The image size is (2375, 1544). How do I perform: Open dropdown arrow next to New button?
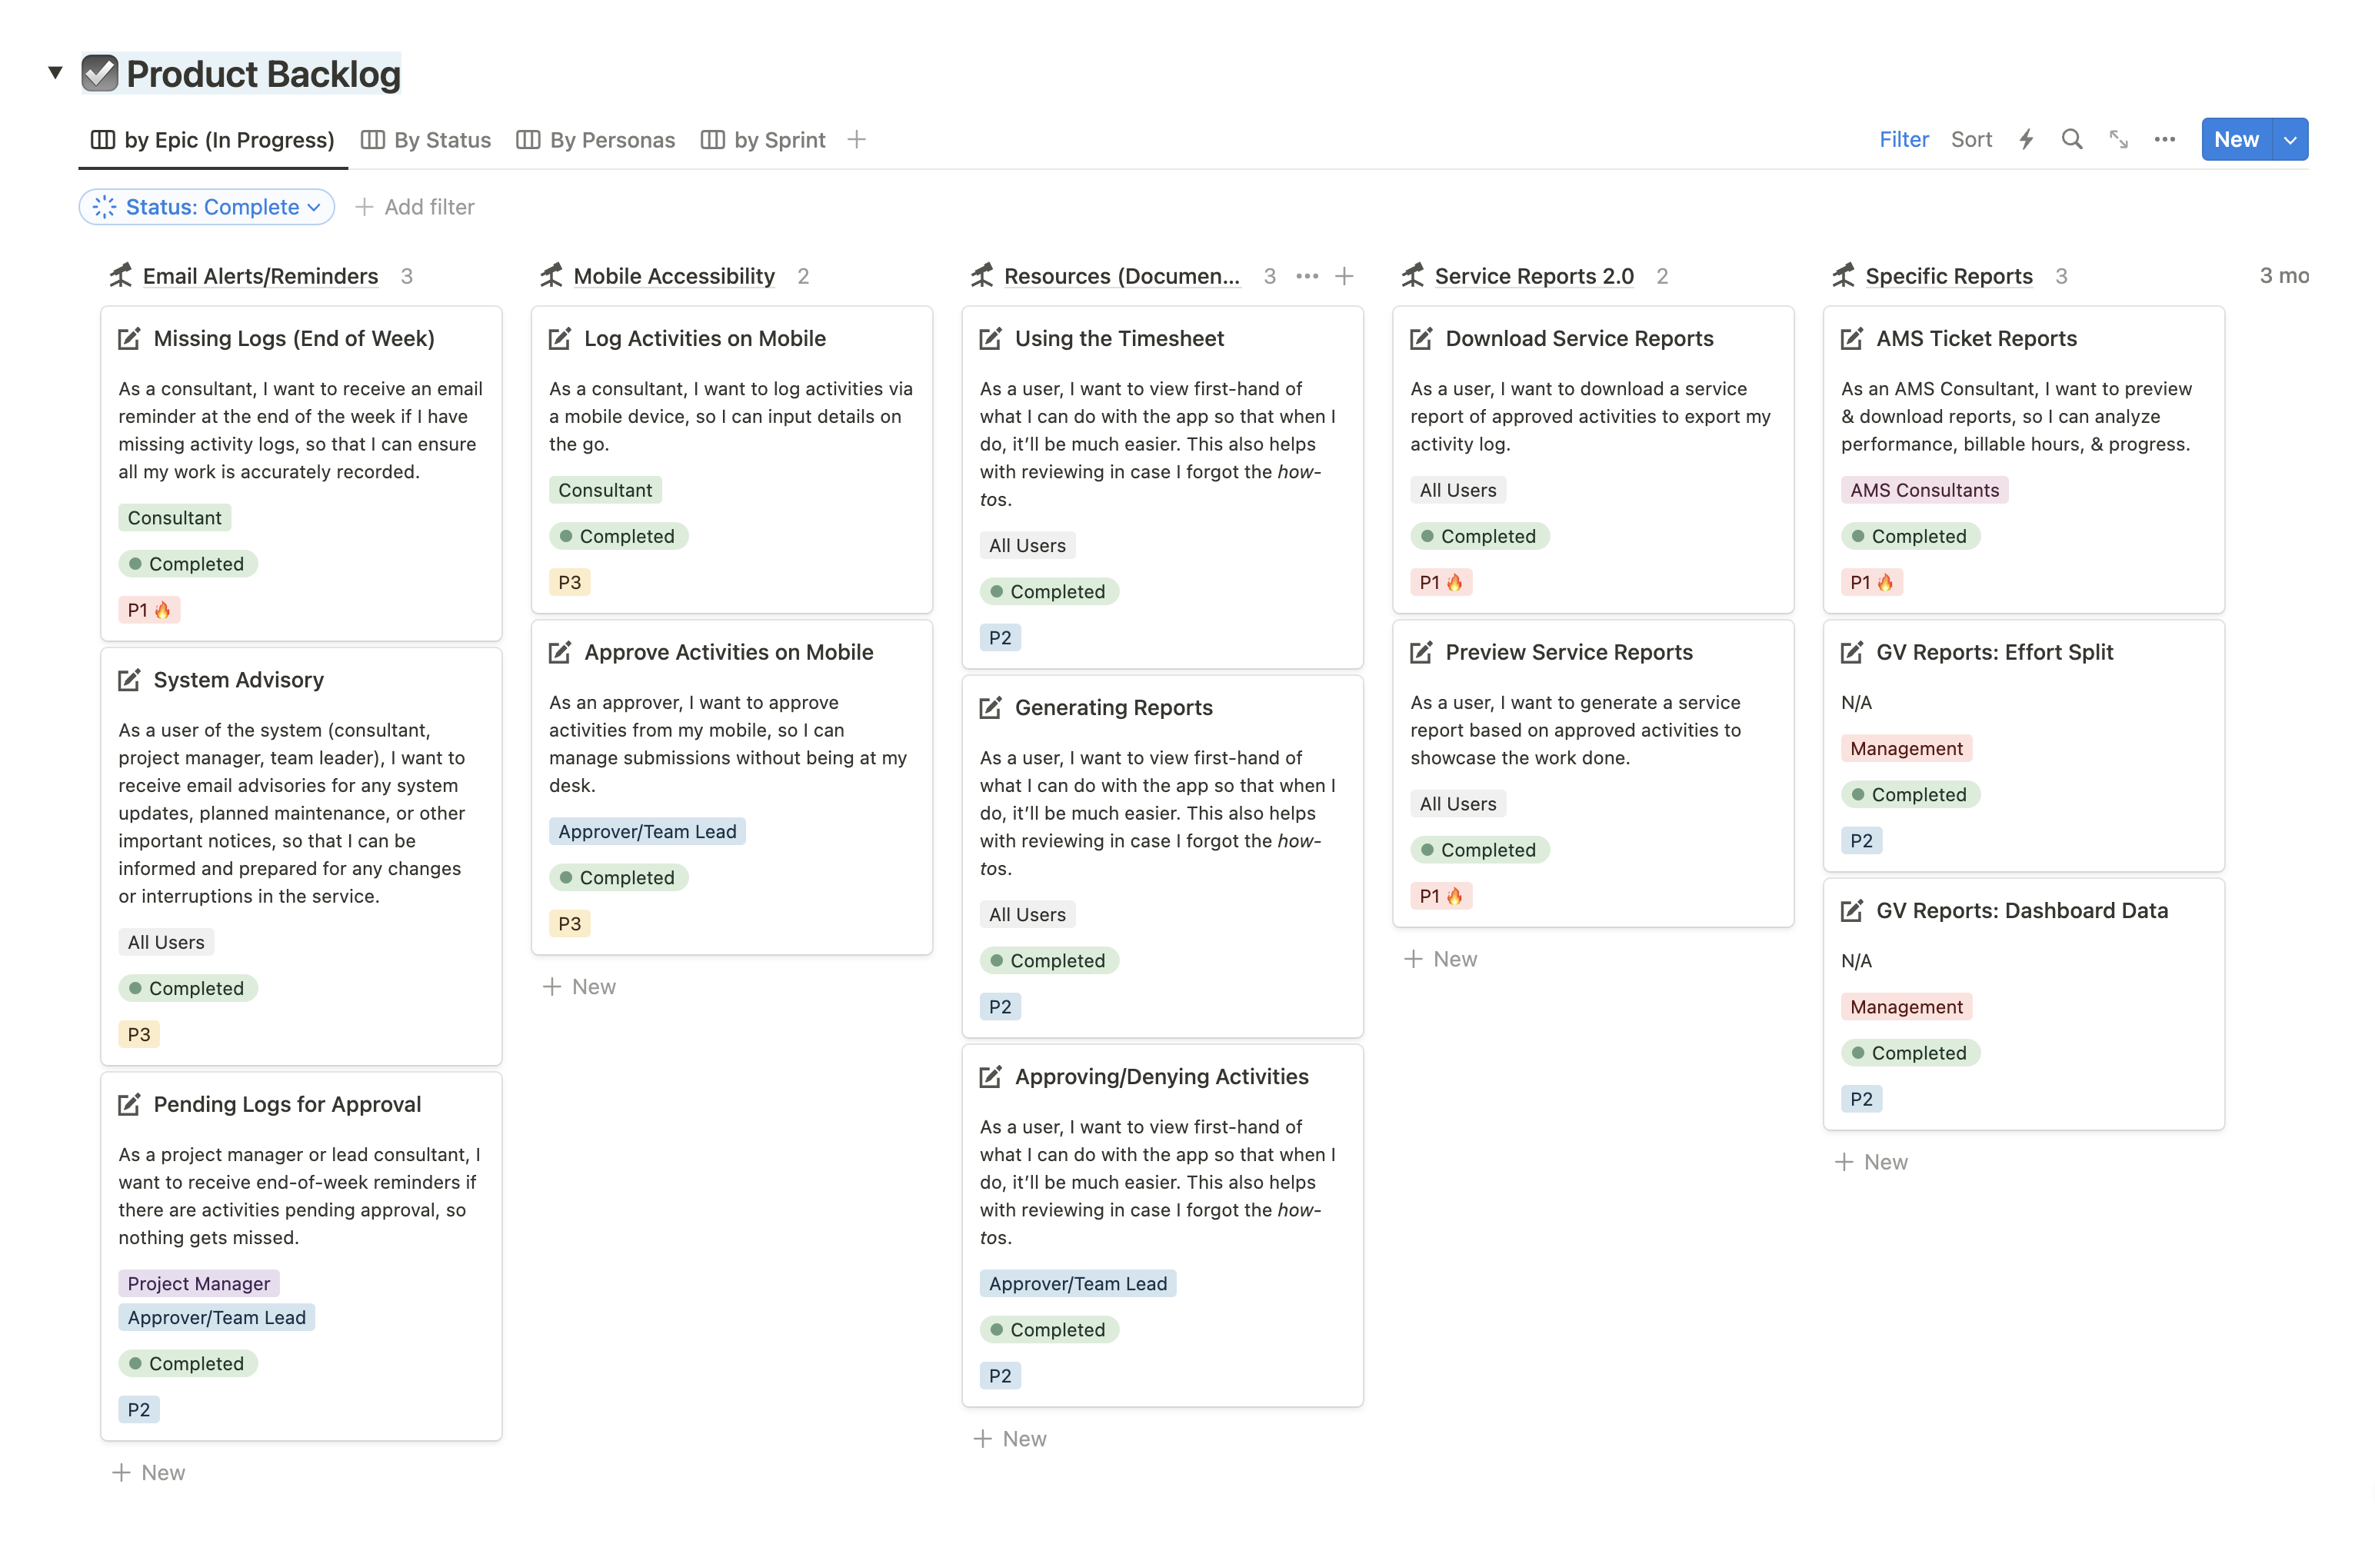(2290, 140)
